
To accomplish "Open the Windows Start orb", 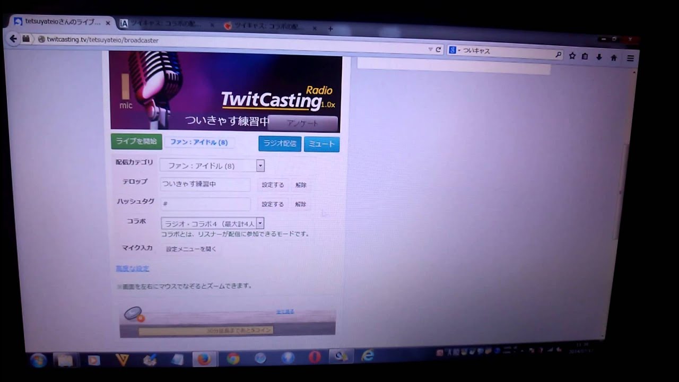I will click(x=38, y=360).
